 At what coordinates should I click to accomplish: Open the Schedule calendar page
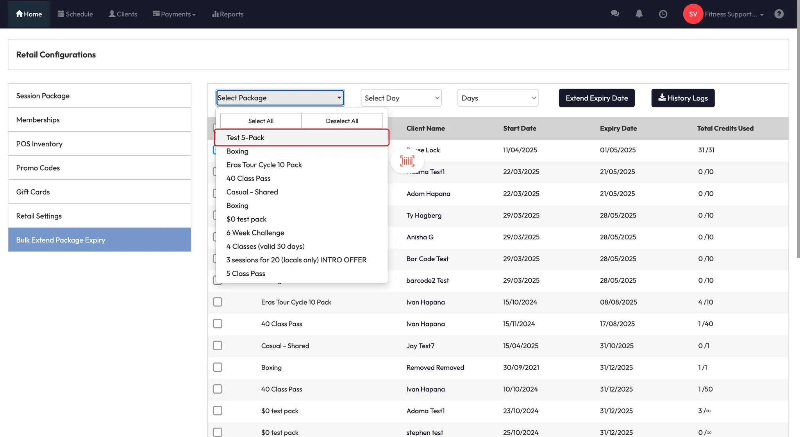coord(75,14)
